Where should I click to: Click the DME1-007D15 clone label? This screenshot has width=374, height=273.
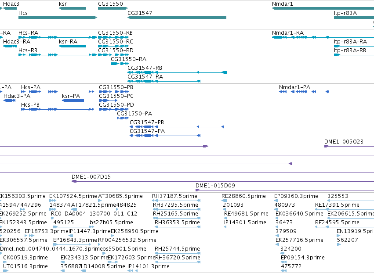(91, 177)
